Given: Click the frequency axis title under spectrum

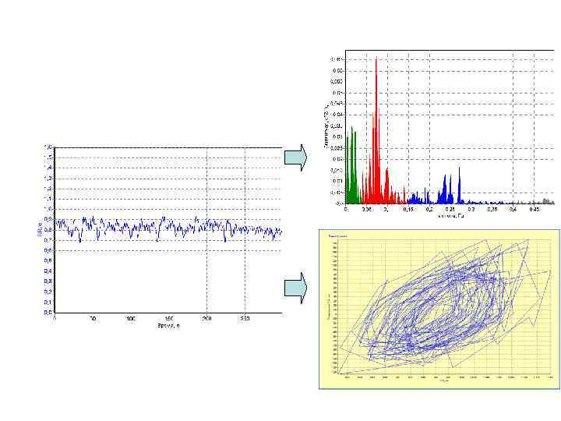Looking at the screenshot, I should click(450, 215).
